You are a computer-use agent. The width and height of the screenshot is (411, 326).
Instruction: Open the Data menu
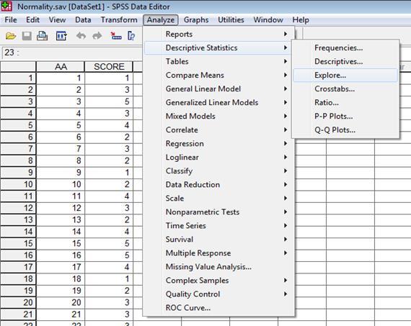click(83, 19)
